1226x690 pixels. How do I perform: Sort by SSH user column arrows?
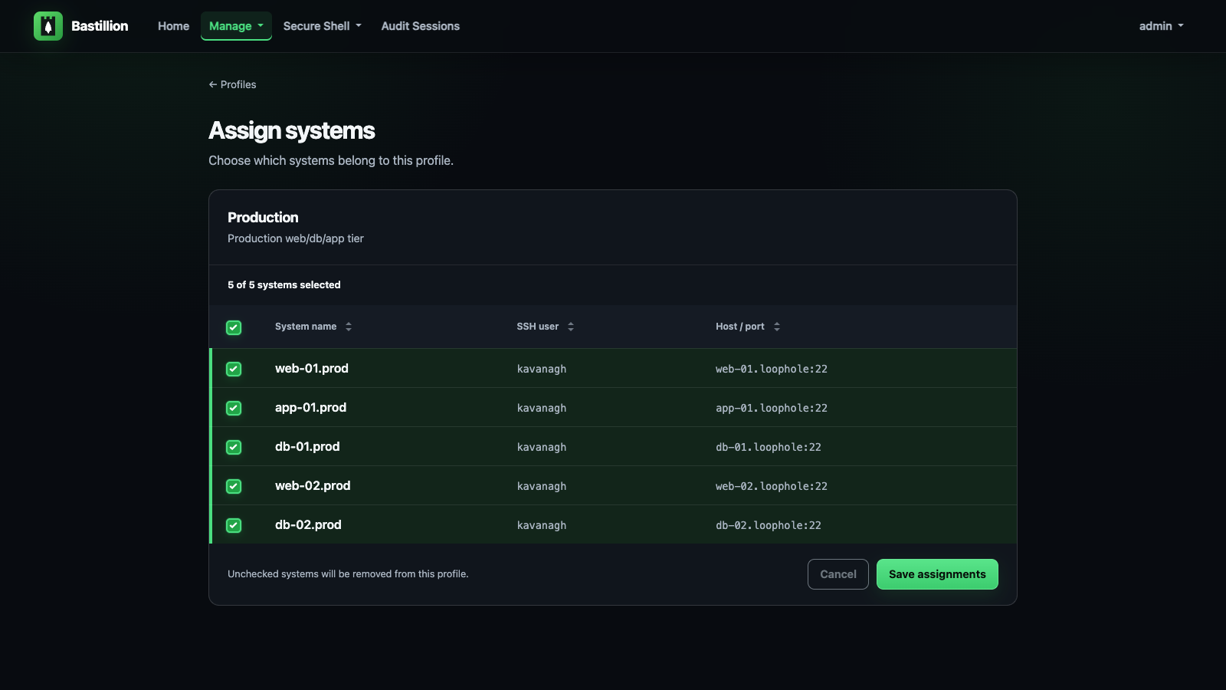click(x=571, y=327)
